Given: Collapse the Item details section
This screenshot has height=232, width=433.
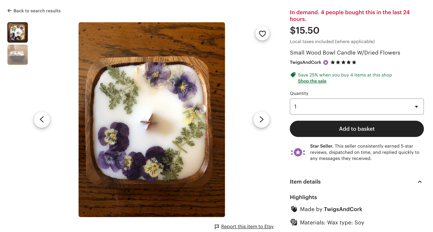Looking at the screenshot, I should [420, 182].
